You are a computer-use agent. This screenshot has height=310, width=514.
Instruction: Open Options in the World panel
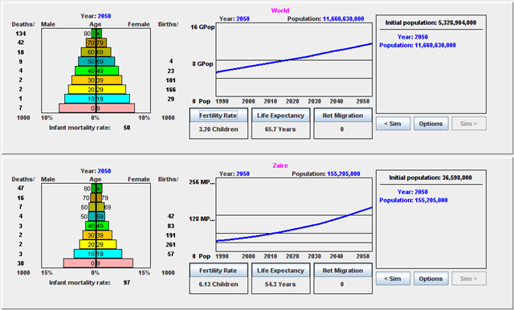430,124
